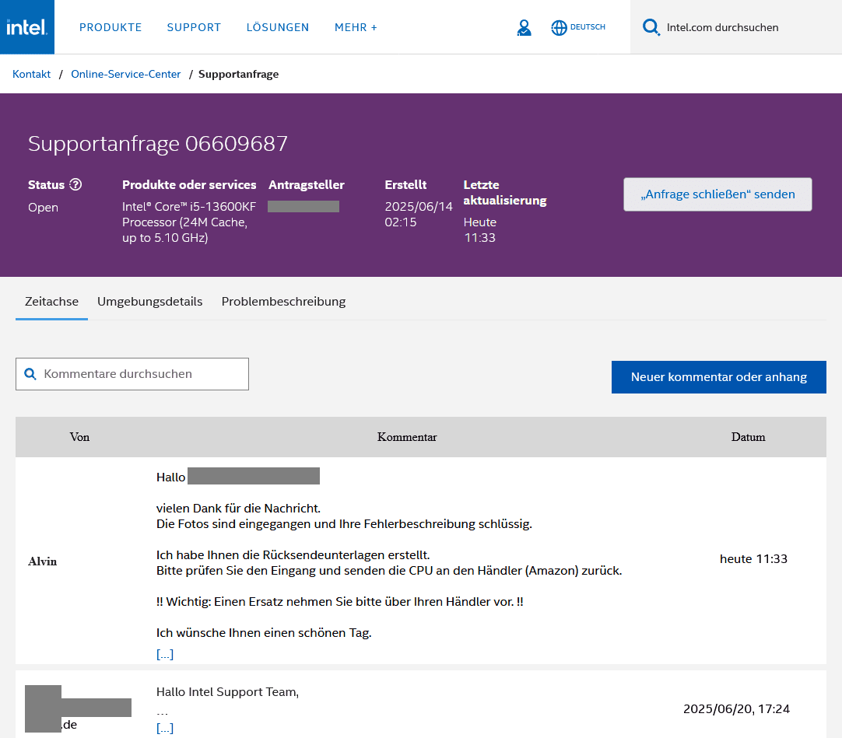Go to Kontakt breadcrumb link

32,74
